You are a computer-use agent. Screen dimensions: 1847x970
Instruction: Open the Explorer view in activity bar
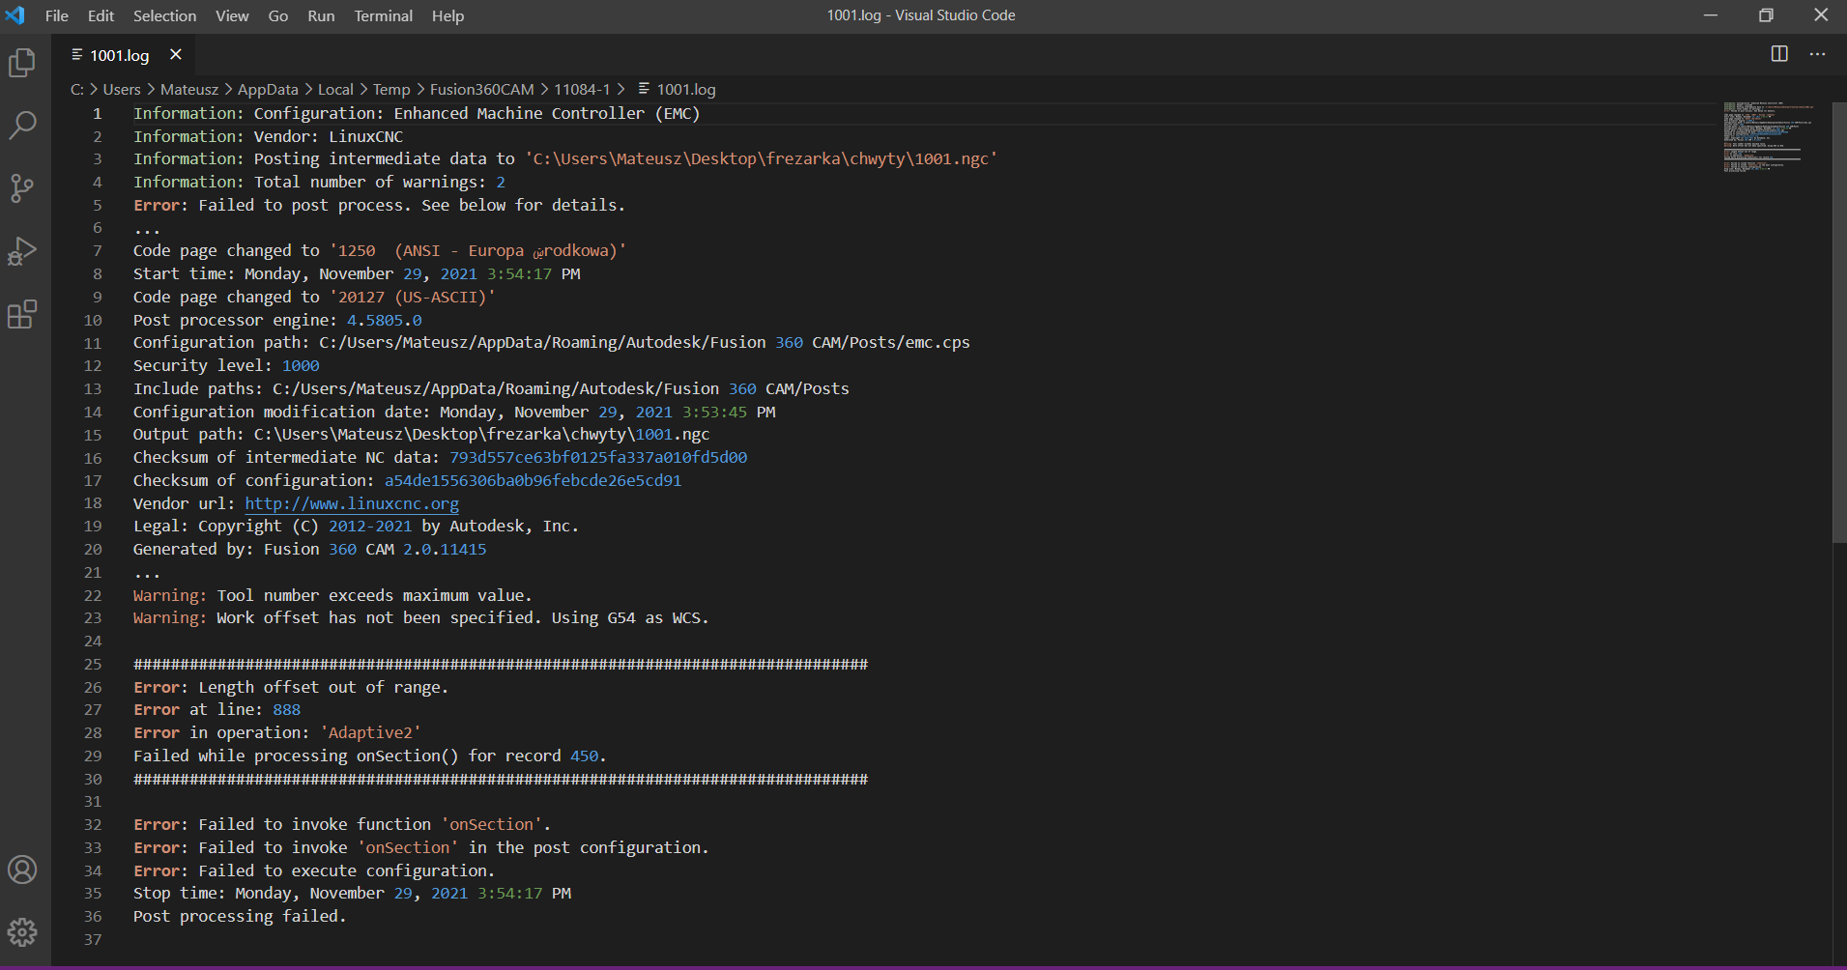22,64
